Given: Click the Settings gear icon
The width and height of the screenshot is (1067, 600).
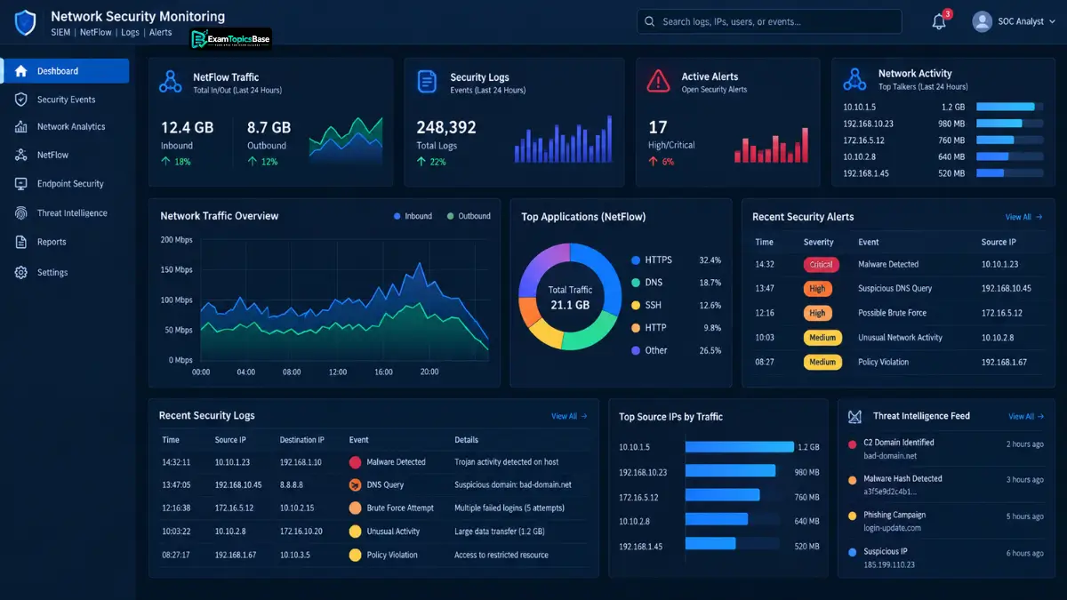Looking at the screenshot, I should pyautogui.click(x=21, y=273).
